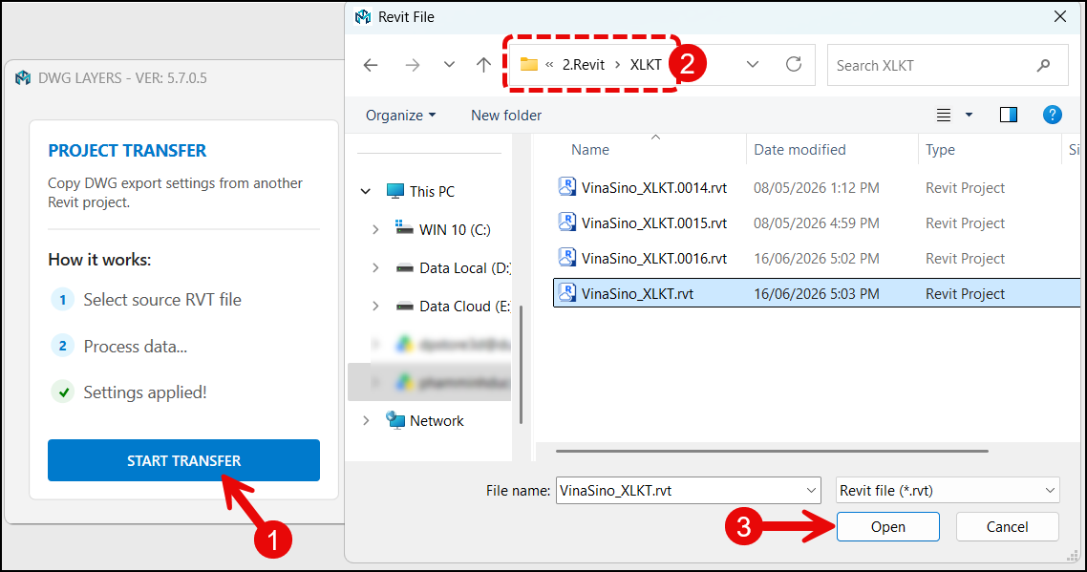Open the Revit file (*.rvt) type dropdown

[x=948, y=490]
